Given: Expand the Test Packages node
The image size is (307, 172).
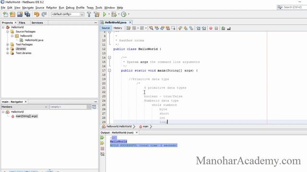Looking at the screenshot, I should [8, 44].
